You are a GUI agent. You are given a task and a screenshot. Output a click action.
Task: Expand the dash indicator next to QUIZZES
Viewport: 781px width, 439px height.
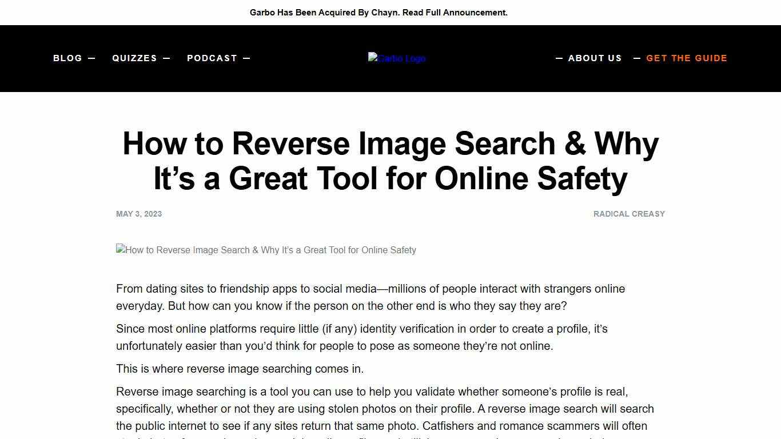tap(166, 58)
